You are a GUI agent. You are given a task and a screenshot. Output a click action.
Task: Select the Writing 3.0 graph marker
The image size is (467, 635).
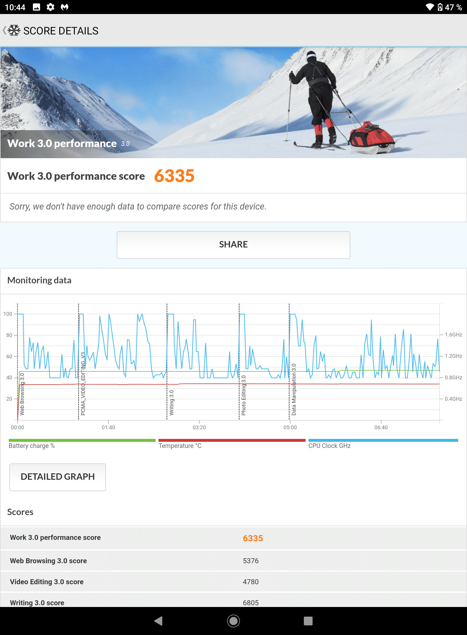click(x=172, y=403)
